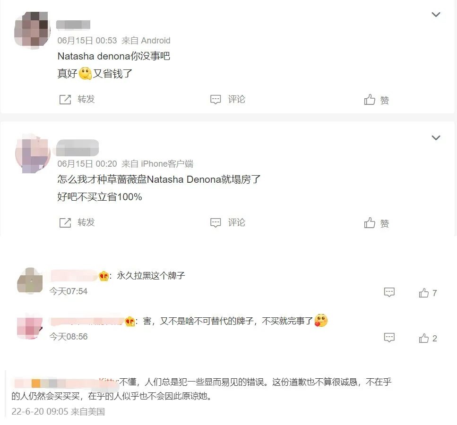
Task: Reply to 永久拉黑这个牌子 comment
Action: click(389, 292)
